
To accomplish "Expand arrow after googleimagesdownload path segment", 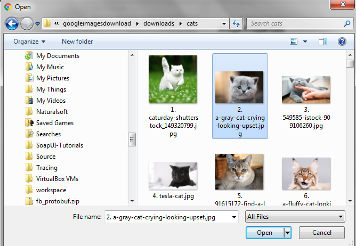I will click(x=137, y=23).
